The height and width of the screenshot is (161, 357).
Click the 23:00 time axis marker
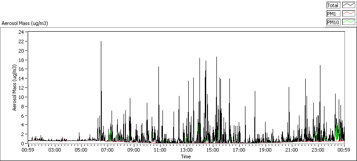tap(318, 150)
